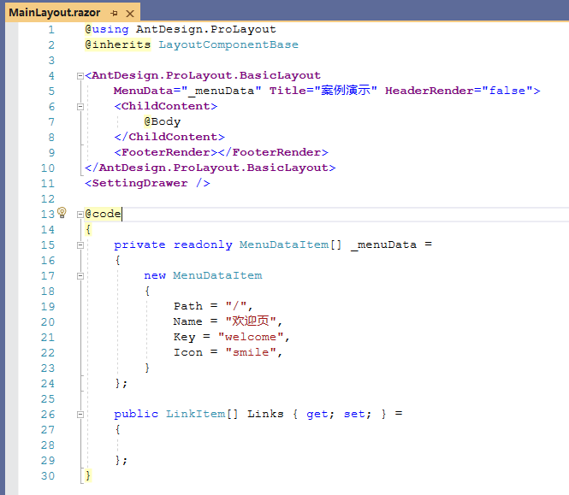The image size is (569, 495).
Task: Click the SettingDrawer tag on line 11
Action: pos(147,183)
